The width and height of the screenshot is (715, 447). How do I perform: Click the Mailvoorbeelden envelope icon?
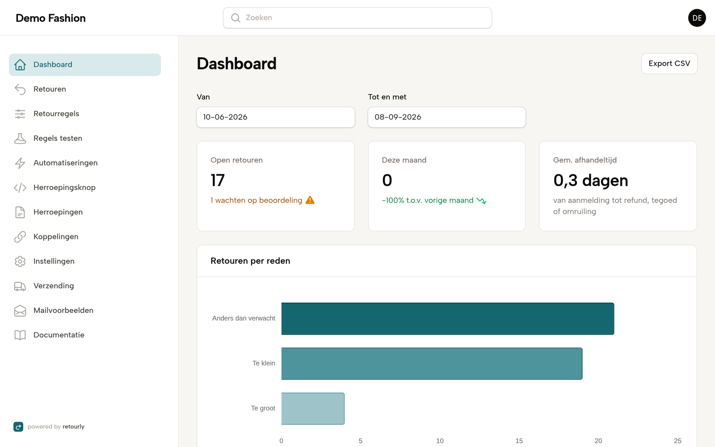click(20, 311)
